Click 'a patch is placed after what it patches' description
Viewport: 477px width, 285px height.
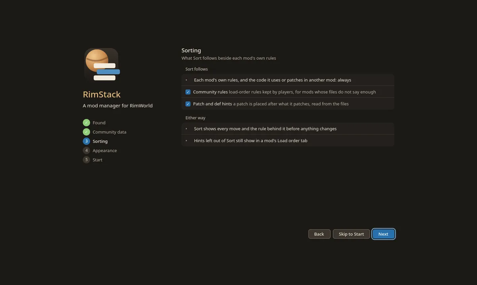tap(291, 104)
